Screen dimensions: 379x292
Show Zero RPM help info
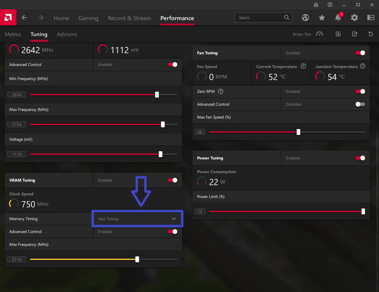(x=221, y=91)
